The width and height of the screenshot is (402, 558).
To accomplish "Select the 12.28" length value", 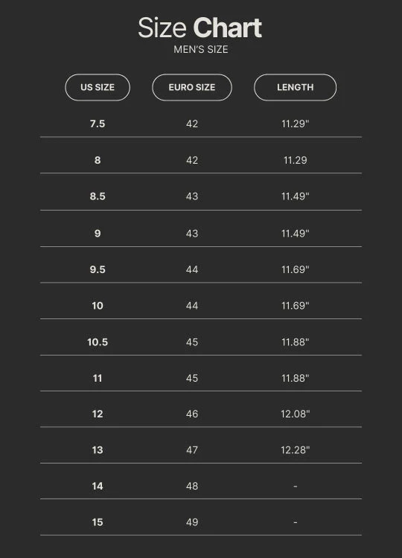I will tap(296, 450).
